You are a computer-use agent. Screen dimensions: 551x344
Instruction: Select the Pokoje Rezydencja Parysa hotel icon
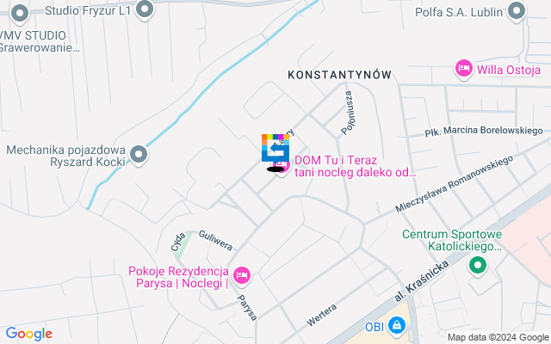pyautogui.click(x=242, y=275)
